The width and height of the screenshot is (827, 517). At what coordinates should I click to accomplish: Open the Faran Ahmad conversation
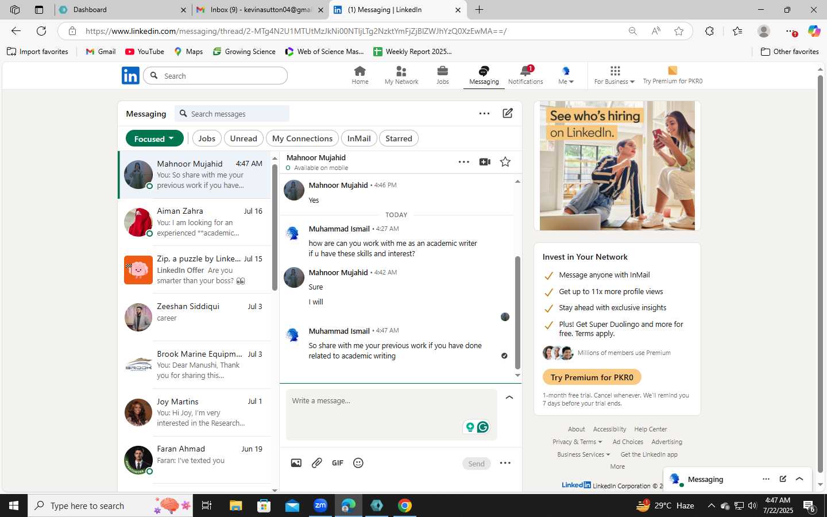point(195,460)
